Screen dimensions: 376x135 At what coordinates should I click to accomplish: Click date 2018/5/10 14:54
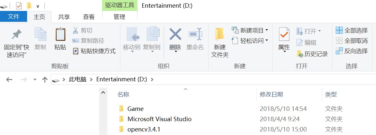[x=283, y=109]
